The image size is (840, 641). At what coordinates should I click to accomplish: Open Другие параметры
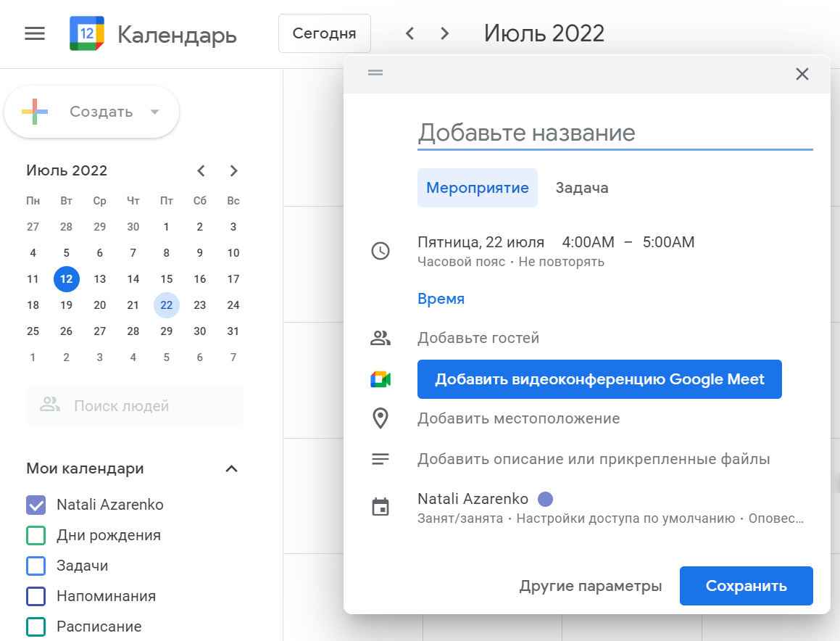tap(591, 586)
